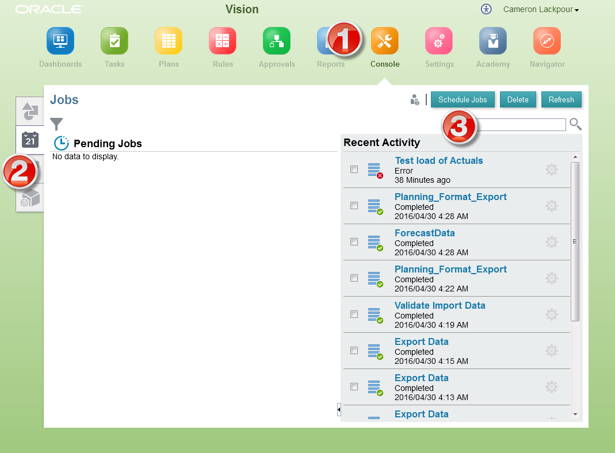Open gear actions for Export Data 4:15 AM
The height and width of the screenshot is (453, 615).
[x=552, y=351]
